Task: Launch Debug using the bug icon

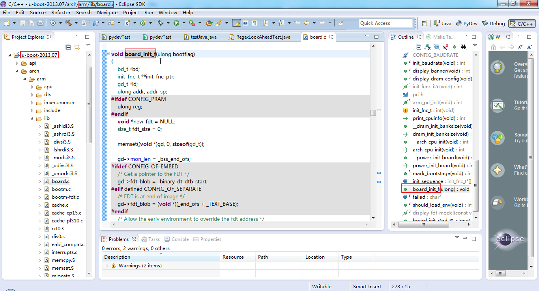Action: [161, 23]
